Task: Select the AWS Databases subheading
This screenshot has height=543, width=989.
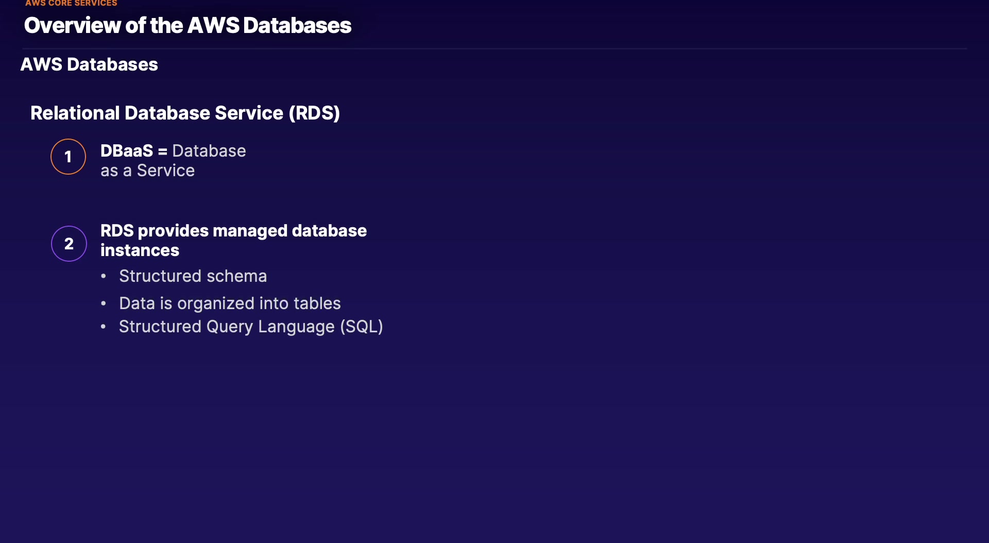Action: click(x=89, y=64)
